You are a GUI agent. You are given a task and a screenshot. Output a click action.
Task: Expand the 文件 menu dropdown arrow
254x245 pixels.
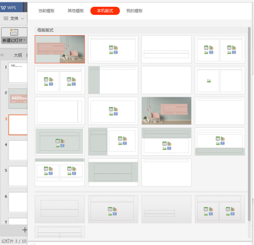click(22, 18)
